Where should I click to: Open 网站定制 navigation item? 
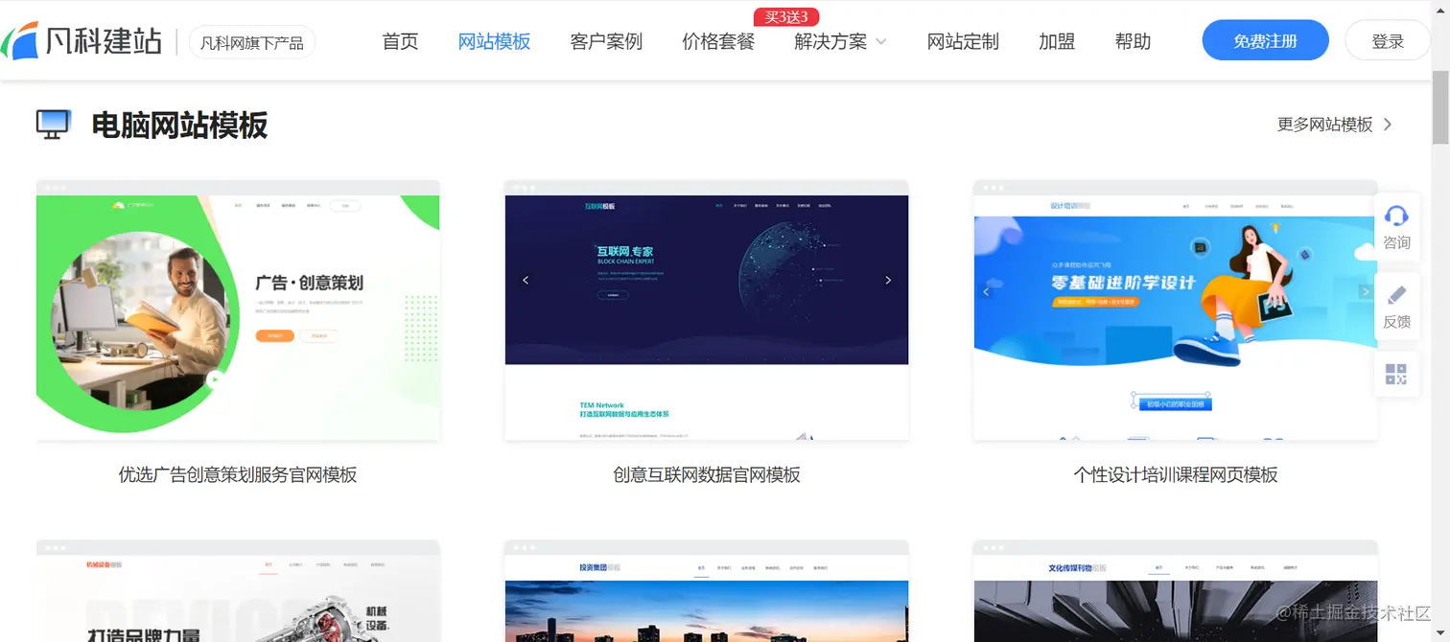pyautogui.click(x=963, y=41)
